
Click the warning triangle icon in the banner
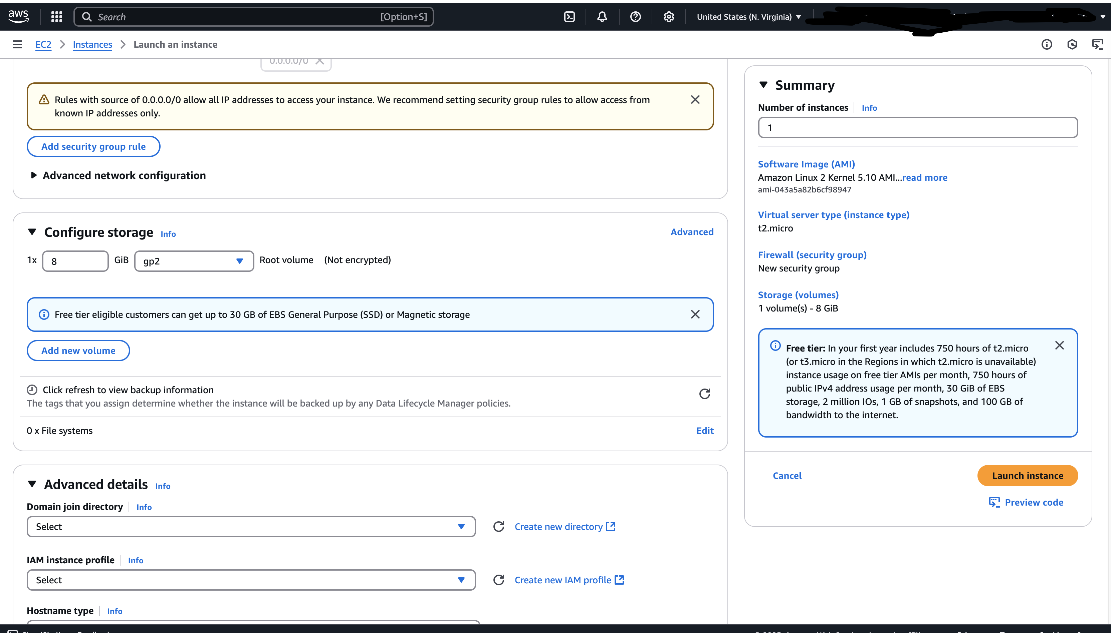tap(44, 100)
